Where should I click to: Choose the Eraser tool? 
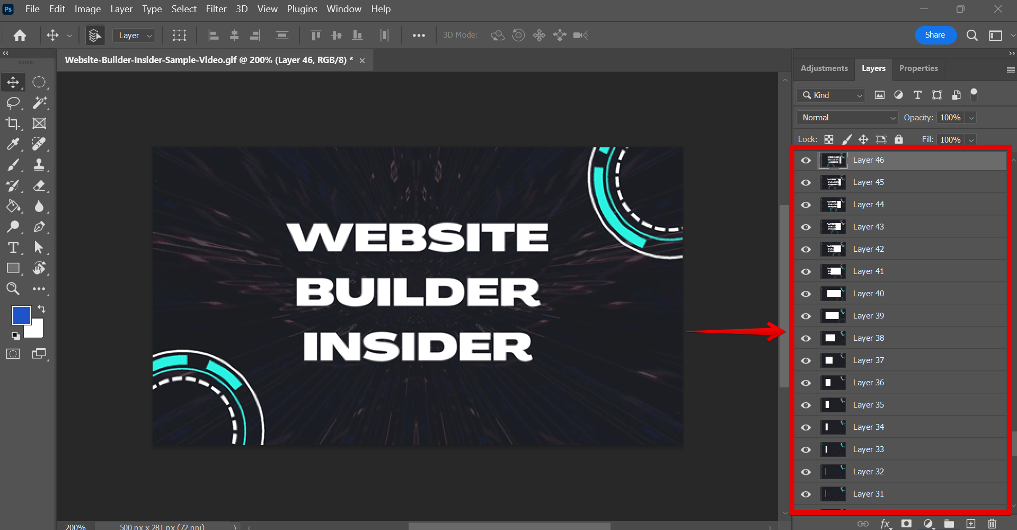(39, 185)
